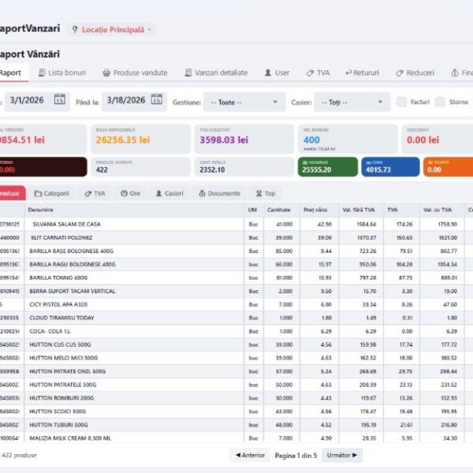Image resolution: width=473 pixels, height=473 pixels.
Task: Click the Categorii folder icon
Action: pyautogui.click(x=38, y=193)
